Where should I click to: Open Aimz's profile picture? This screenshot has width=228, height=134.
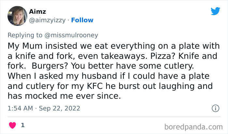(17, 16)
